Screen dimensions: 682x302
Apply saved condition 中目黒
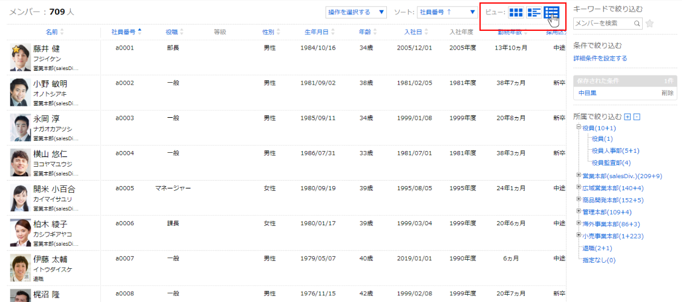[x=587, y=92]
